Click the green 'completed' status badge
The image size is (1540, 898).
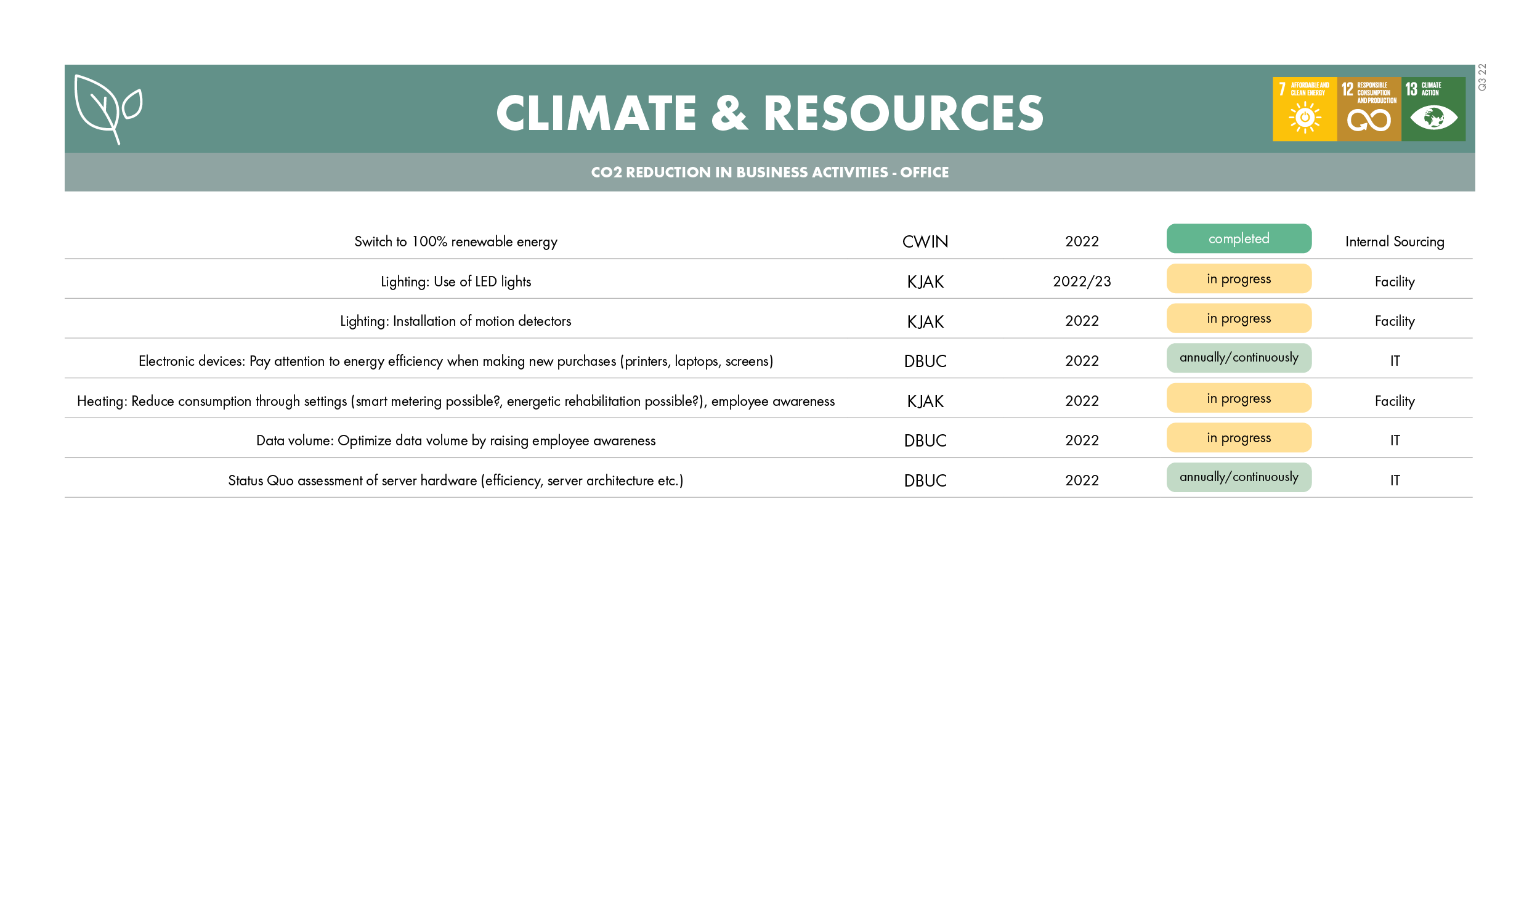[x=1238, y=239]
